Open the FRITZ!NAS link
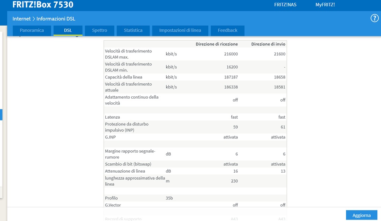Image resolution: width=381 pixels, height=221 pixels. click(285, 4)
